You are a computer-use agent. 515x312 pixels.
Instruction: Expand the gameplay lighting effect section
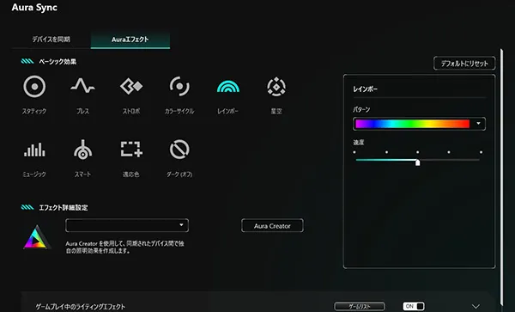click(x=476, y=306)
